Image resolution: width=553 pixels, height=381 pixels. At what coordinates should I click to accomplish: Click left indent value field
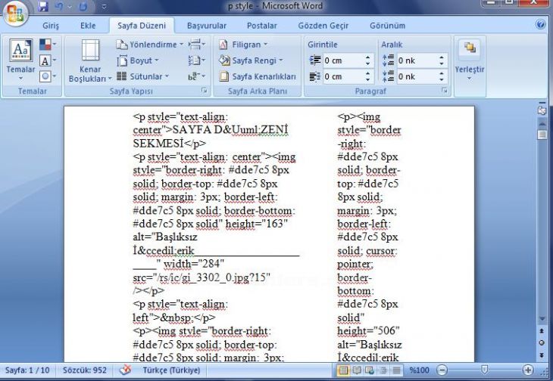coord(343,60)
